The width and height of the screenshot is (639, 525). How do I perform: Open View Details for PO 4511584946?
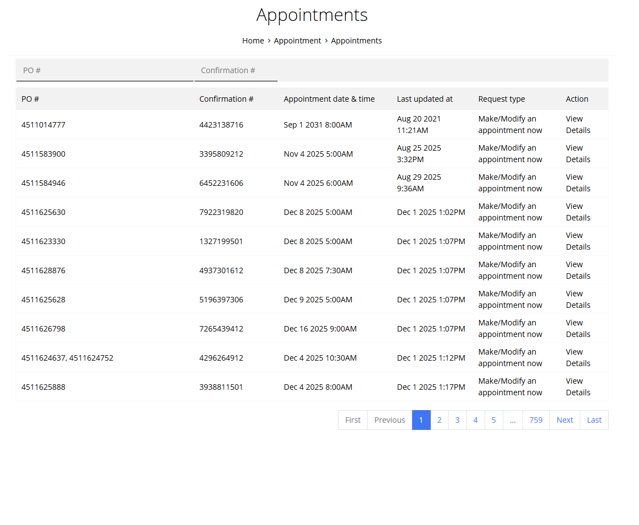coord(577,183)
